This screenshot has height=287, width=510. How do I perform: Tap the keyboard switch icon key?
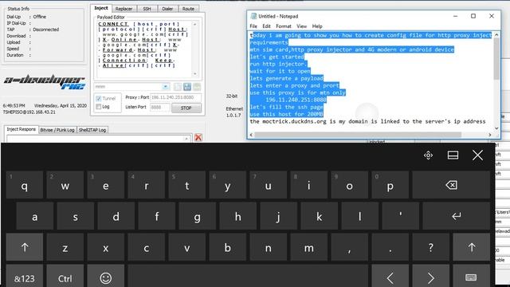pyautogui.click(x=471, y=277)
